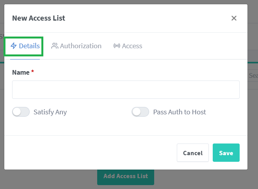
Task: Click the partially hidden Search field
Action: click(253, 75)
